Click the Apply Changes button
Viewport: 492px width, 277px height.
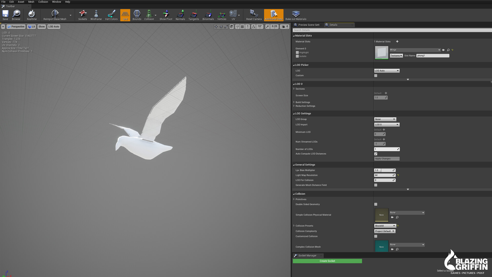click(x=387, y=159)
